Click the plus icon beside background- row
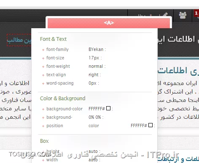Screen dimensions: 199x163 coord(43,118)
